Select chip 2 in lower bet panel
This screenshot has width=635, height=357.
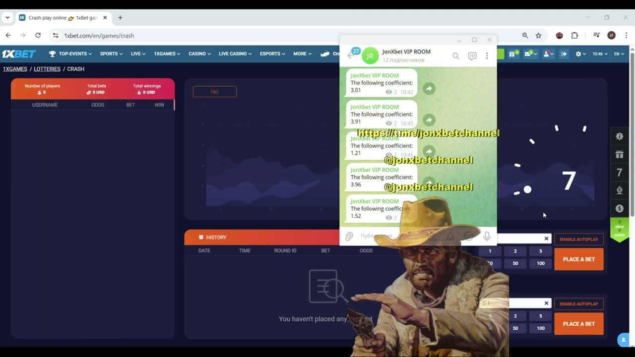pyautogui.click(x=515, y=316)
